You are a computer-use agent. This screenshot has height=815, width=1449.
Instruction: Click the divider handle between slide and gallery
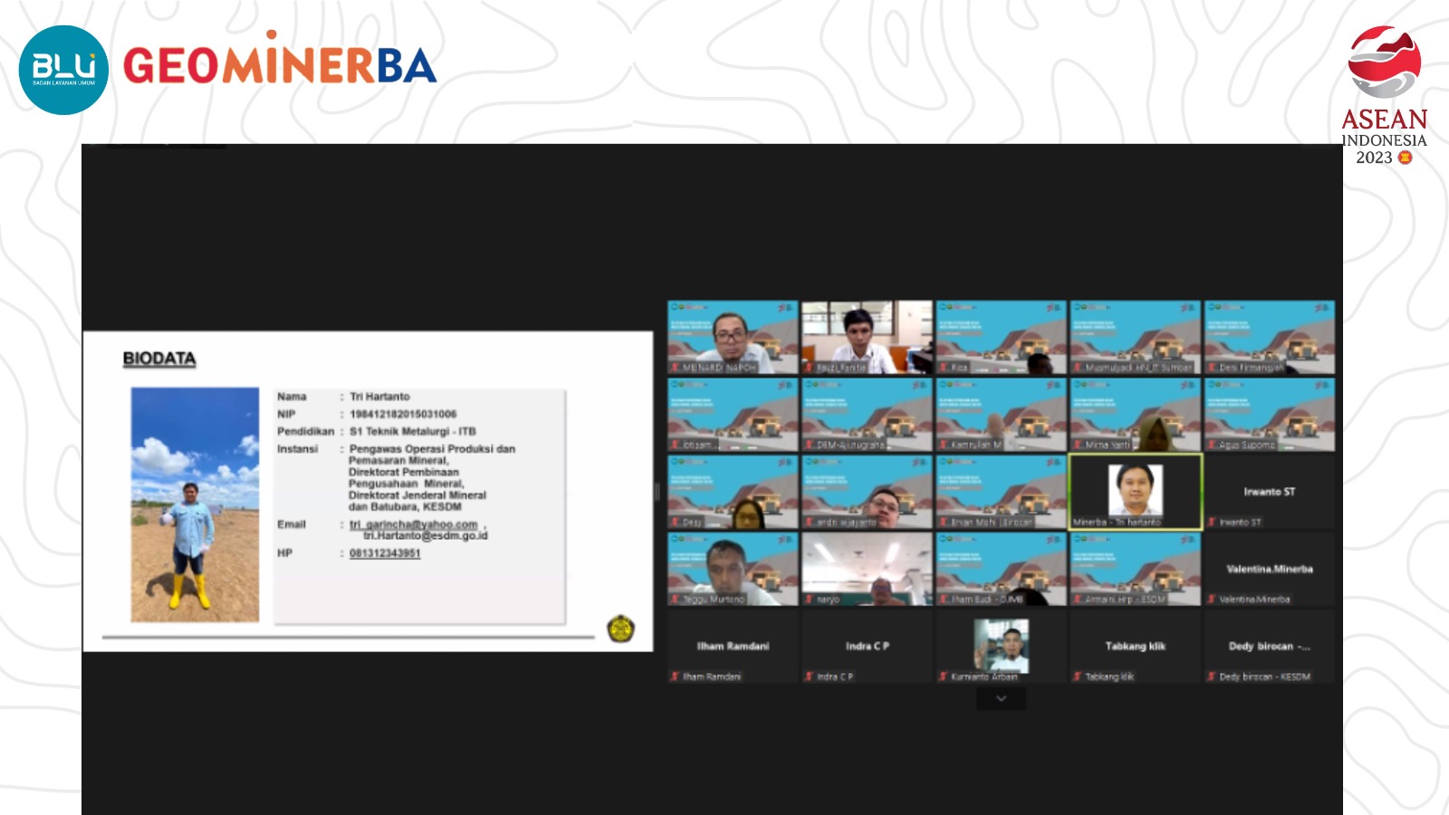coord(658,492)
